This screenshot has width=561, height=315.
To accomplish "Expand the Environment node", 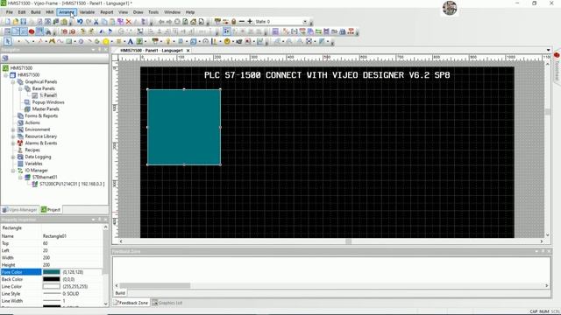I will point(13,129).
